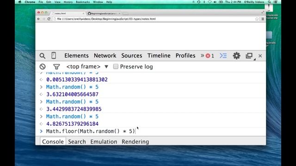Select the Console drawer tab

[53, 142]
